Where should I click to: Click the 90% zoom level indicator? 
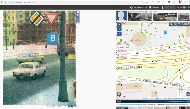click(x=147, y=2)
